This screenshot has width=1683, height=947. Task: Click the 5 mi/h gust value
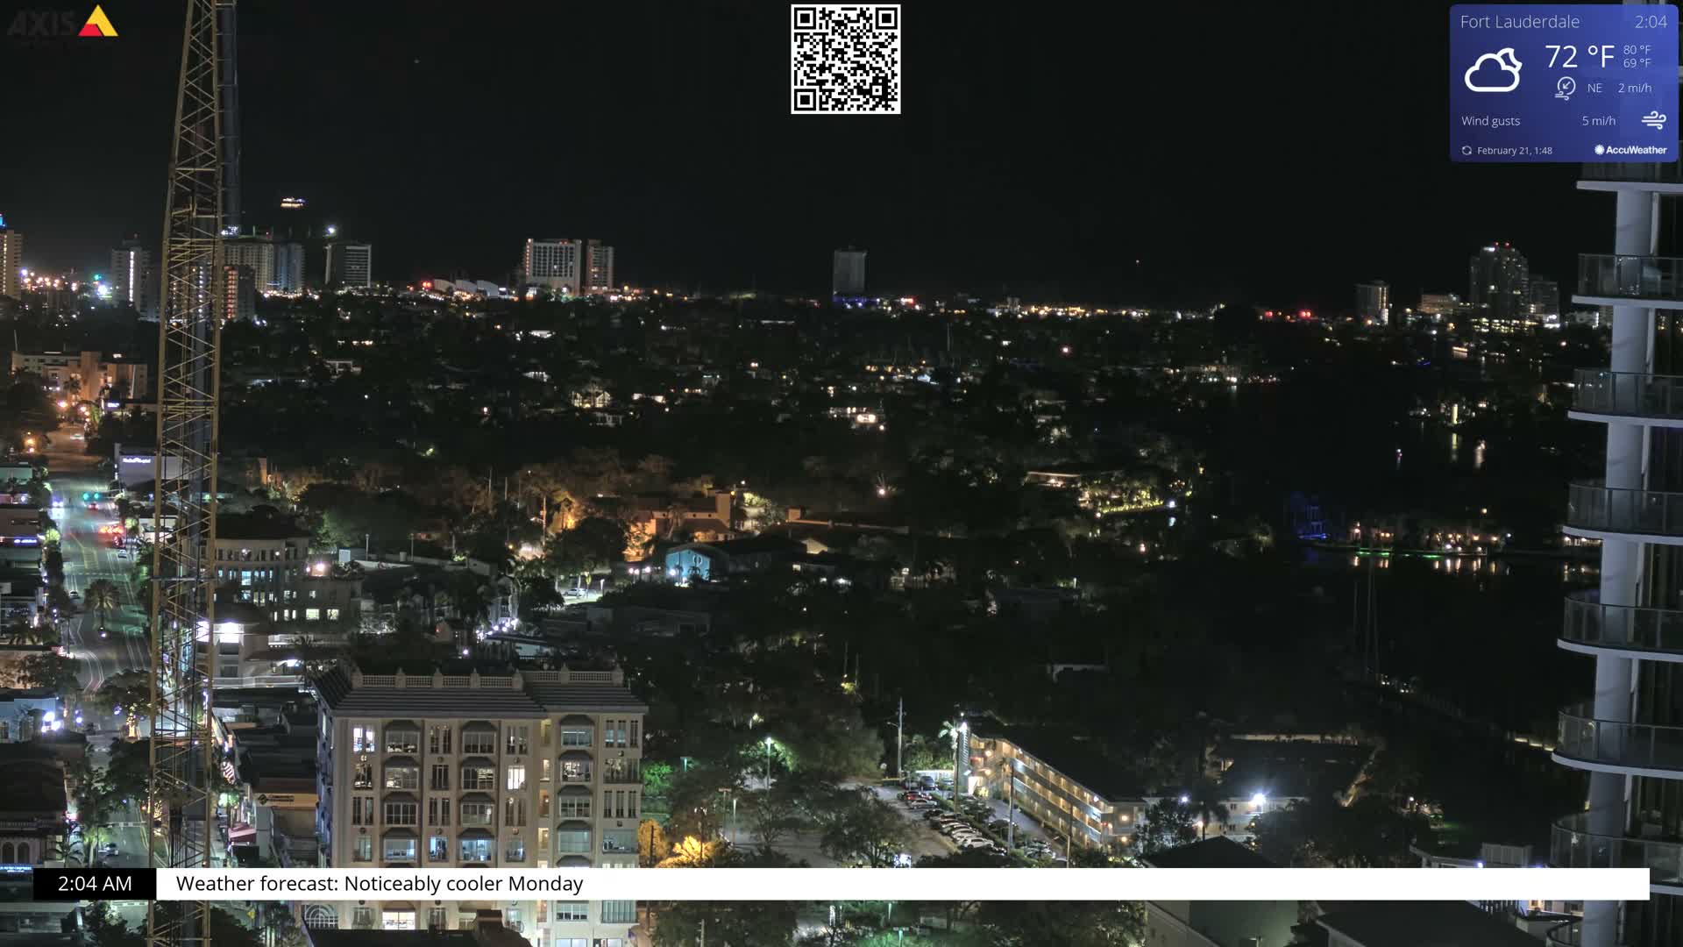[1598, 121]
